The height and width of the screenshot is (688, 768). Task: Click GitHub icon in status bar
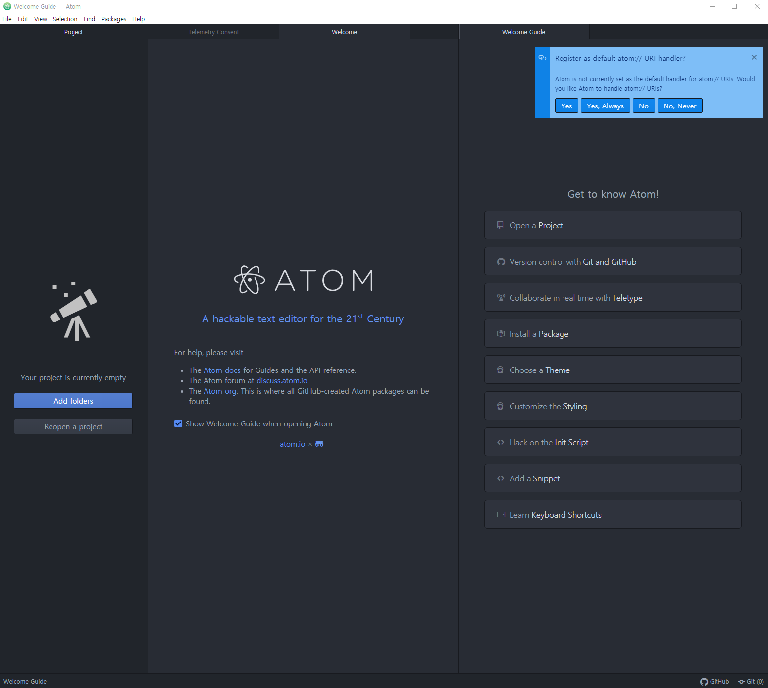(x=704, y=682)
